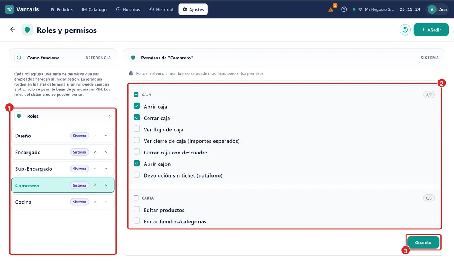Click the round help button beside Añadir
Viewport: 454px width, 262px height.
[405, 30]
